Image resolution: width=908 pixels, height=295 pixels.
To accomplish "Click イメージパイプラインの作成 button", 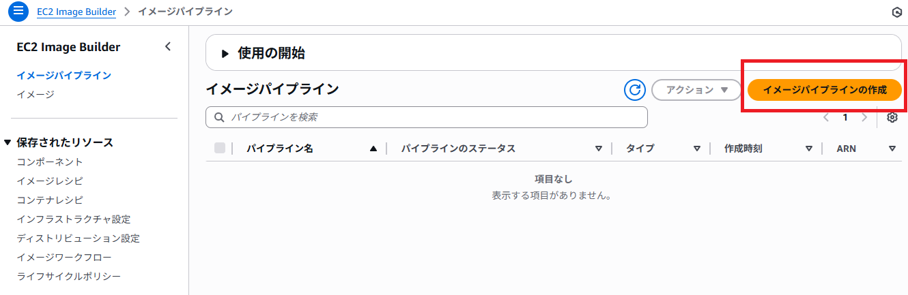I will [825, 90].
